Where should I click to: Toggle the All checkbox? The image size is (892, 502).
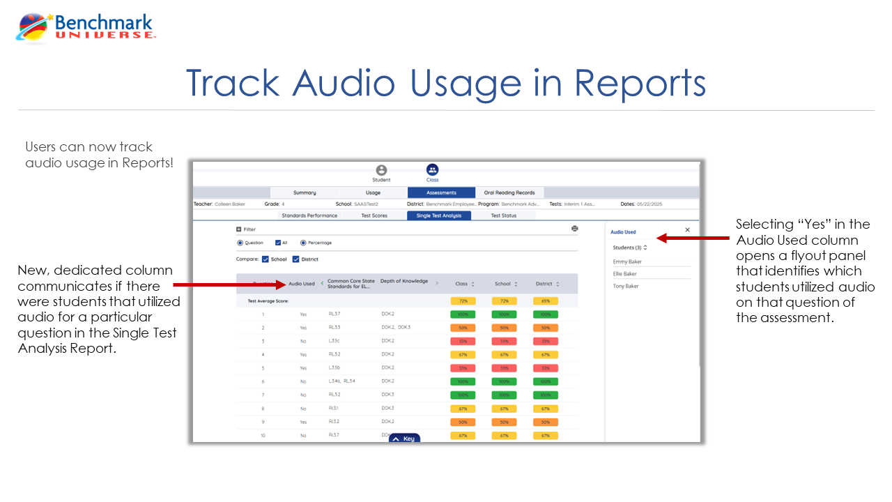pos(278,243)
